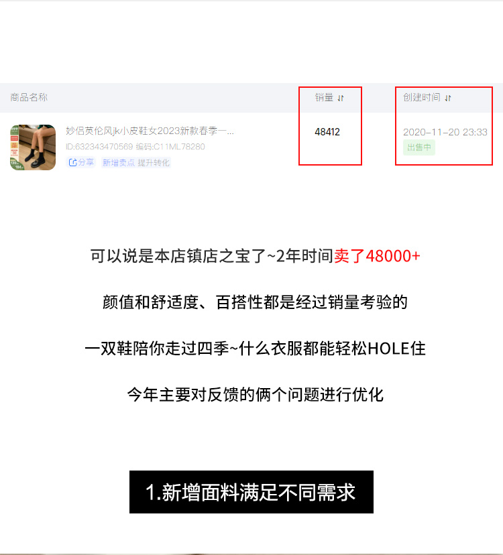Click the 创建时间 column header
The image size is (503, 555).
(x=422, y=97)
